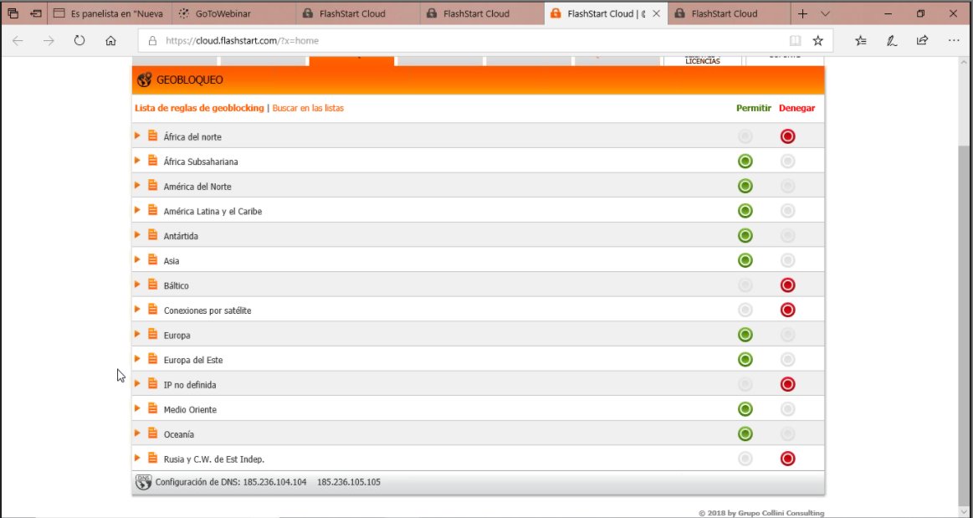This screenshot has height=518, width=973.
Task: Click the document icon beside Antártida
Action: coord(152,235)
